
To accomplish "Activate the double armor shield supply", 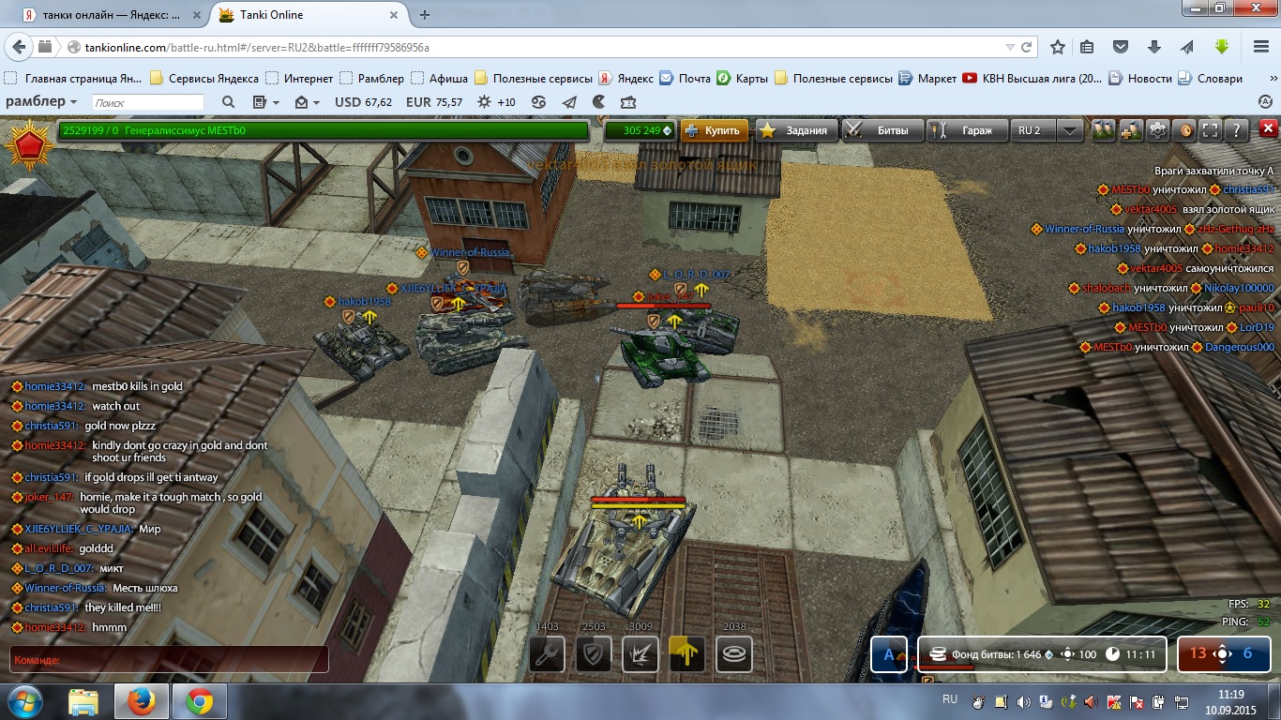I will click(x=594, y=654).
